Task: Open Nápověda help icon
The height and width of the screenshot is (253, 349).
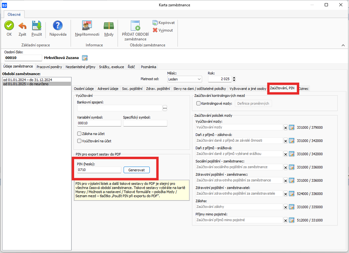Action: (x=58, y=26)
